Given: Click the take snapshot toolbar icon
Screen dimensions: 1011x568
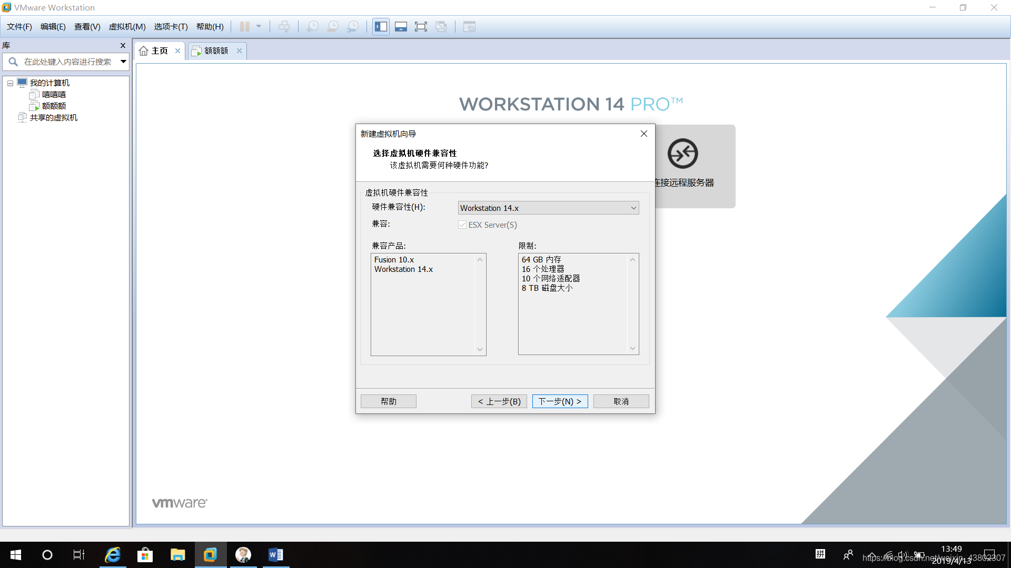Looking at the screenshot, I should click(313, 26).
